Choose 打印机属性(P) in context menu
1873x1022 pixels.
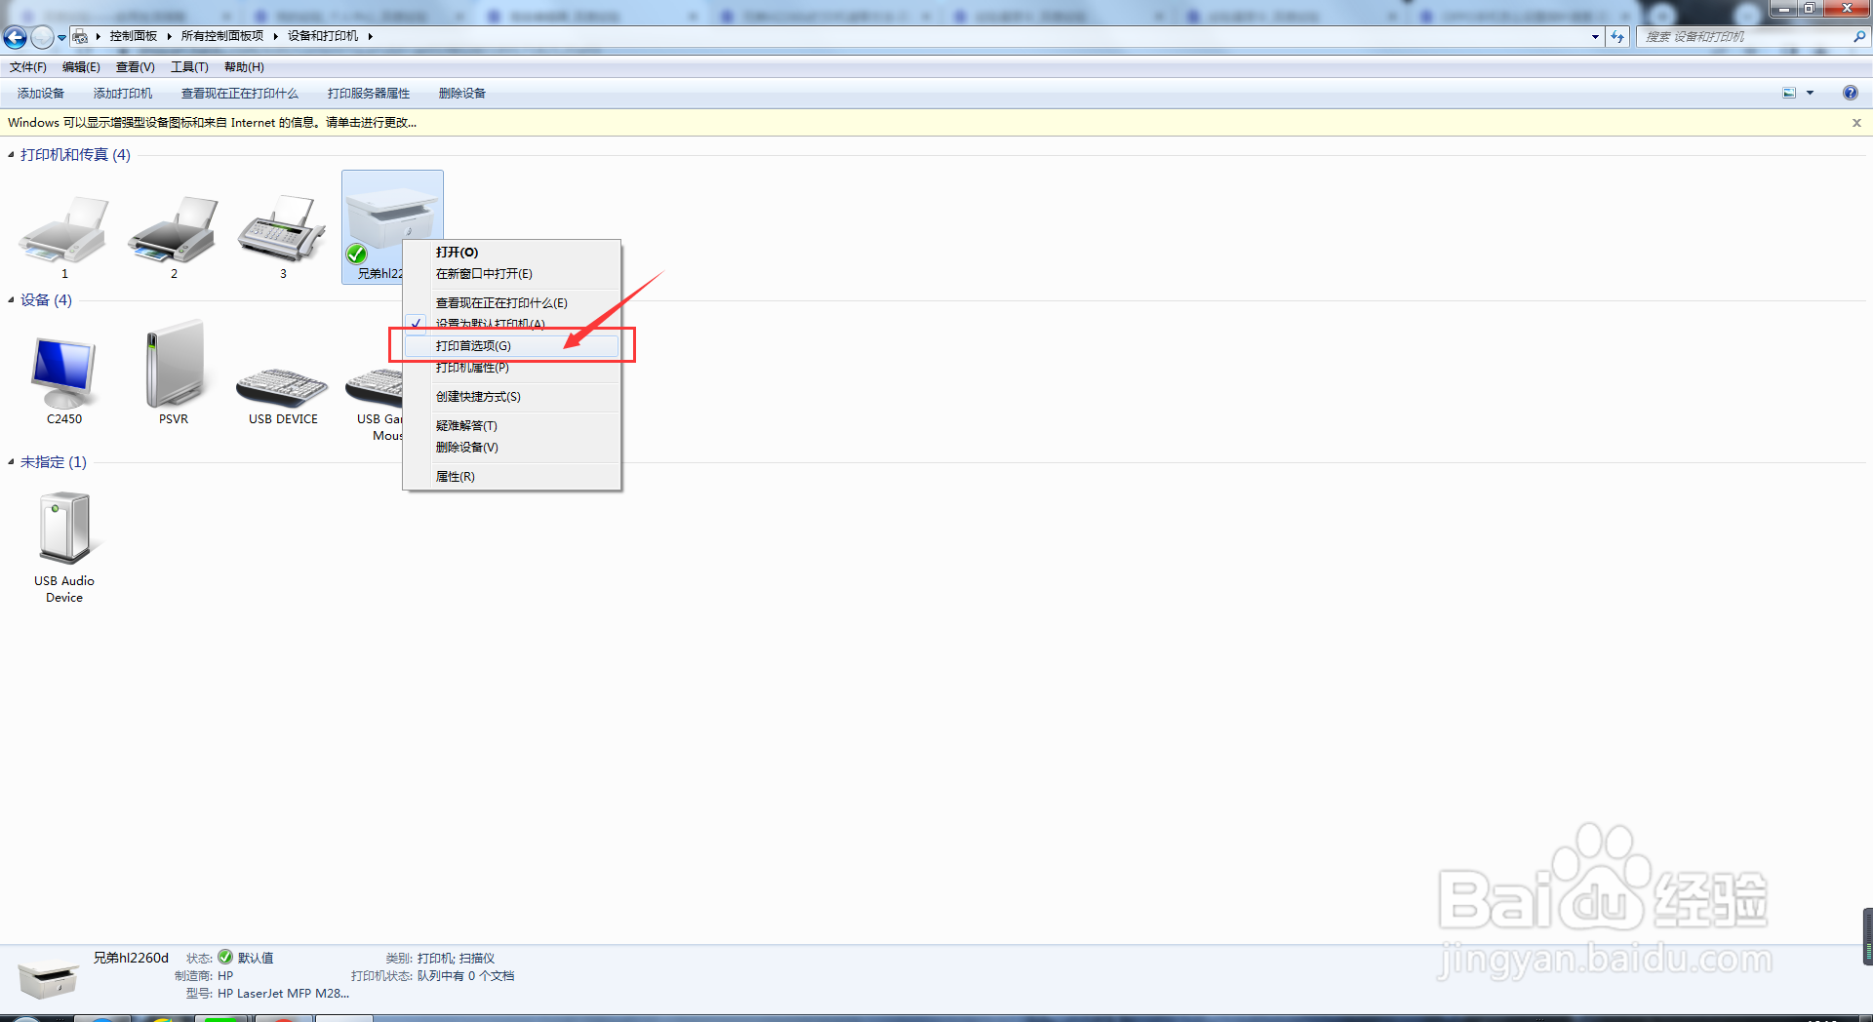[512, 368]
